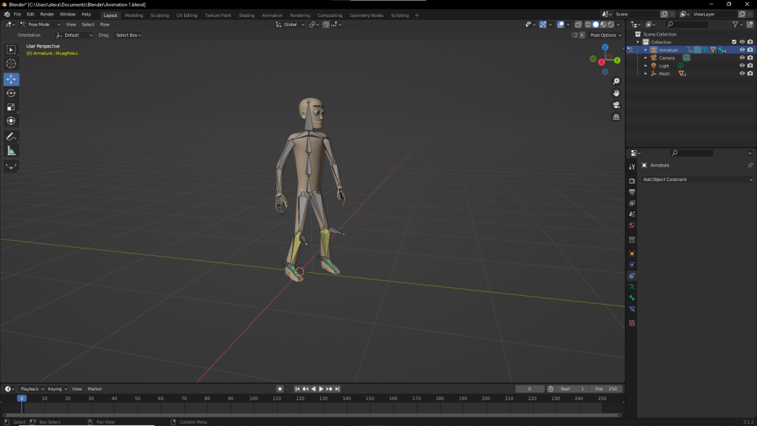Toggle camera view with the camera gizmo
Screen dimensions: 757x426
coord(617,105)
